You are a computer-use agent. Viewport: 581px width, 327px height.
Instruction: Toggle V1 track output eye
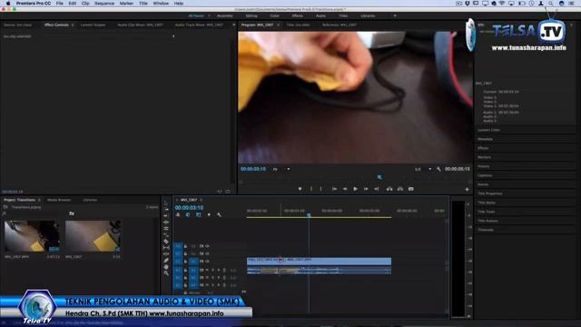tap(207, 262)
